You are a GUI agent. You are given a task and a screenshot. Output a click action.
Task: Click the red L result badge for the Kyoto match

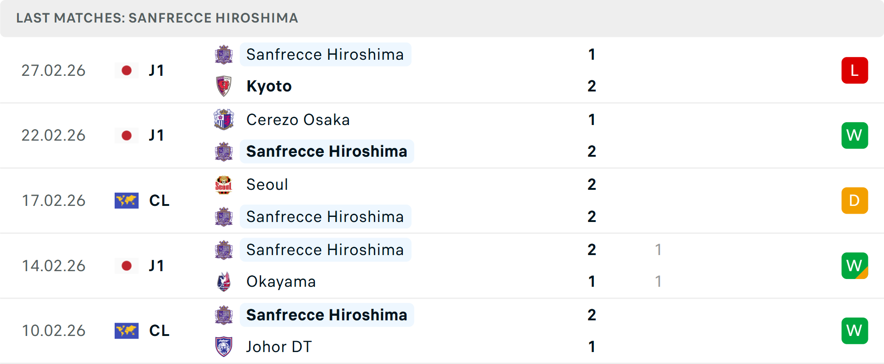coord(855,70)
